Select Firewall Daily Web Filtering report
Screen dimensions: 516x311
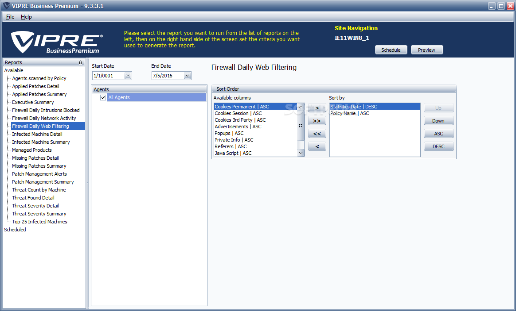click(48, 126)
